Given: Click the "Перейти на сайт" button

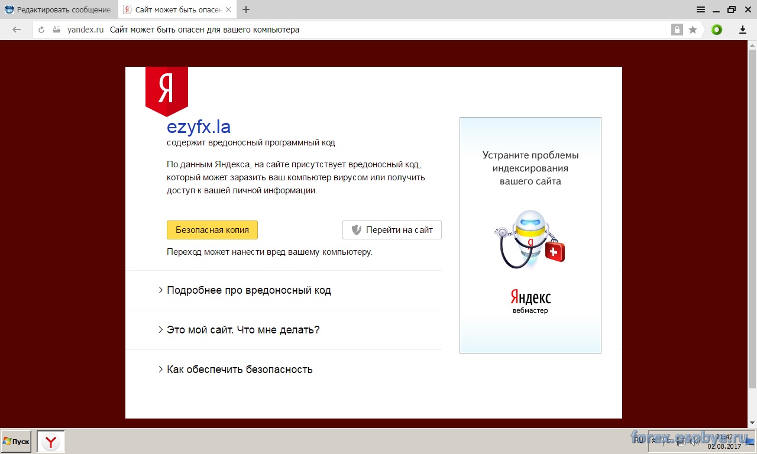Looking at the screenshot, I should [x=392, y=230].
